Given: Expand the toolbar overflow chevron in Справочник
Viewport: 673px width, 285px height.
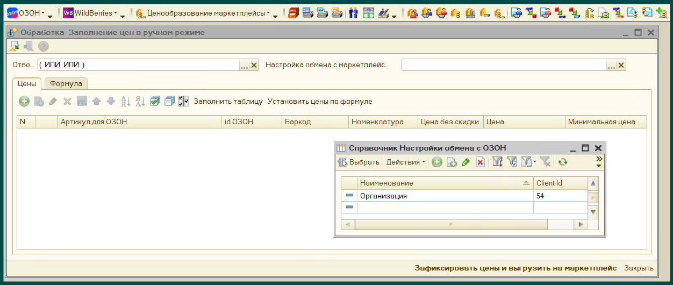Looking at the screenshot, I should pyautogui.click(x=599, y=162).
